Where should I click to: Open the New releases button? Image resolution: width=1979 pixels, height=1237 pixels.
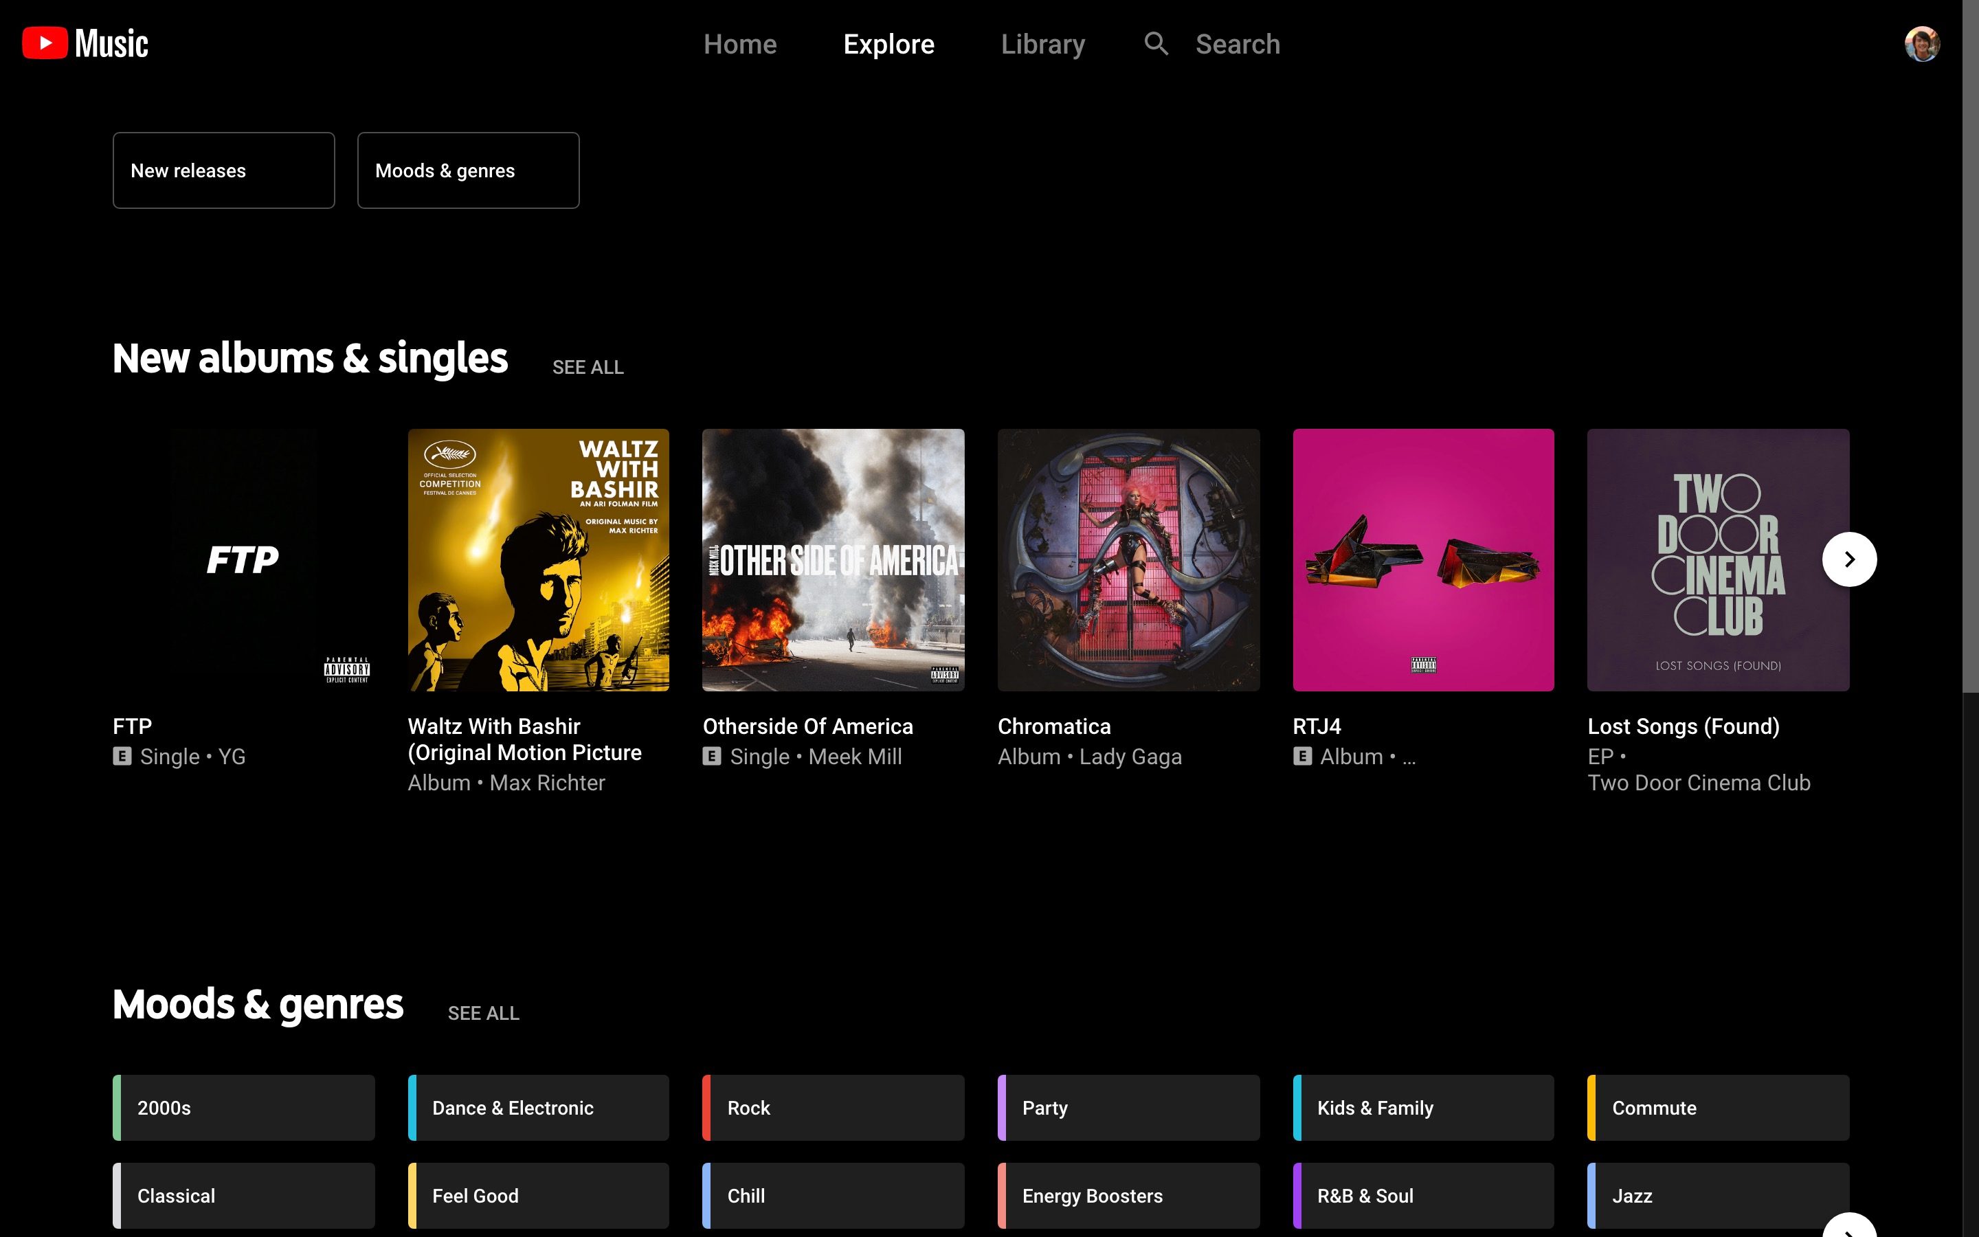tap(224, 170)
